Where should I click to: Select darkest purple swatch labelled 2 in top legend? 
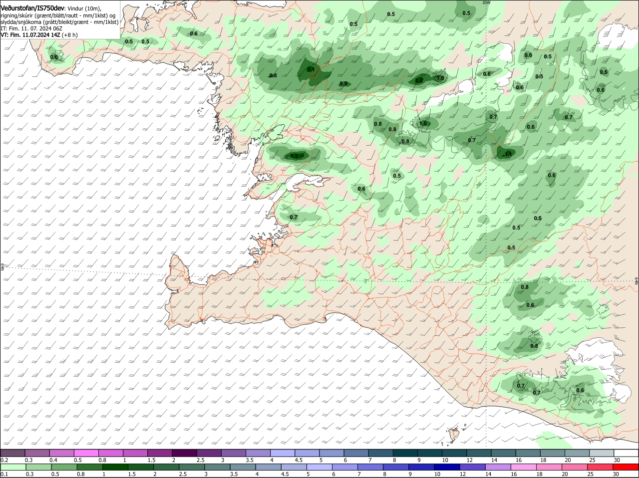coord(184,453)
